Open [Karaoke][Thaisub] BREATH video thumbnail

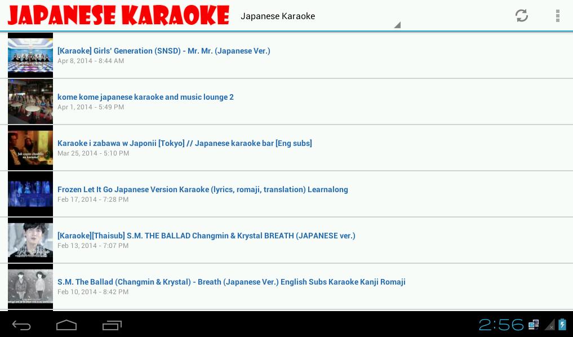(x=30, y=240)
